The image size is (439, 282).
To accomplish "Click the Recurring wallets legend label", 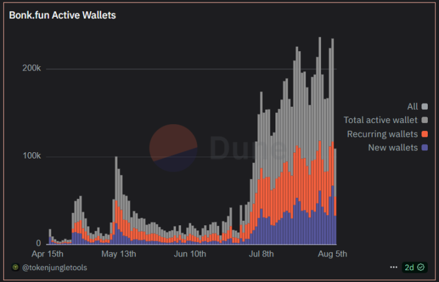I will click(x=382, y=134).
